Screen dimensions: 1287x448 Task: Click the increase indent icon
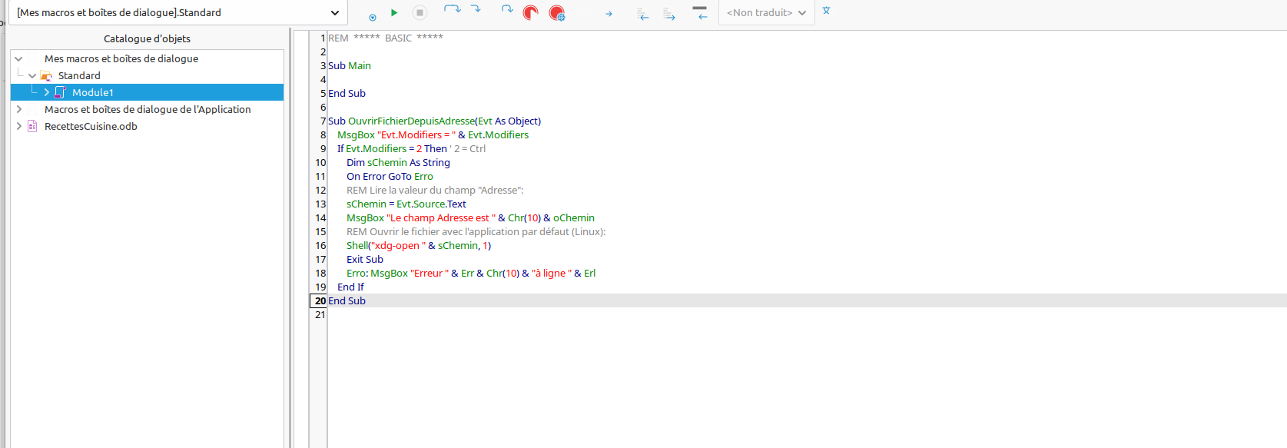(x=669, y=14)
